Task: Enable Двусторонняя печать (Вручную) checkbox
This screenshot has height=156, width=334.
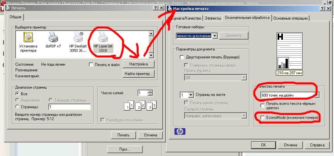Action: point(182,57)
